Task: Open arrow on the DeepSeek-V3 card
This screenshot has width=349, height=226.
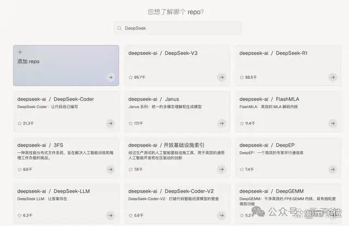Action: 221,77
